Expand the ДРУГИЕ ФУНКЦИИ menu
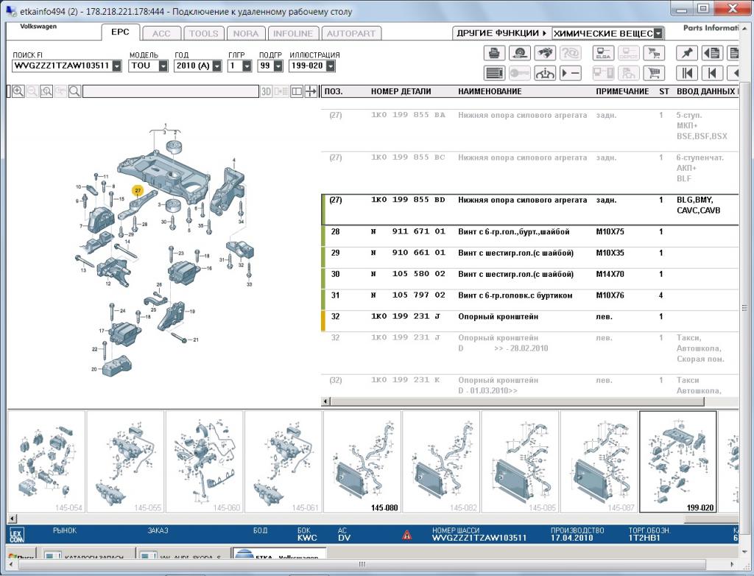Viewport: 754px width, 576px height. click(x=502, y=33)
